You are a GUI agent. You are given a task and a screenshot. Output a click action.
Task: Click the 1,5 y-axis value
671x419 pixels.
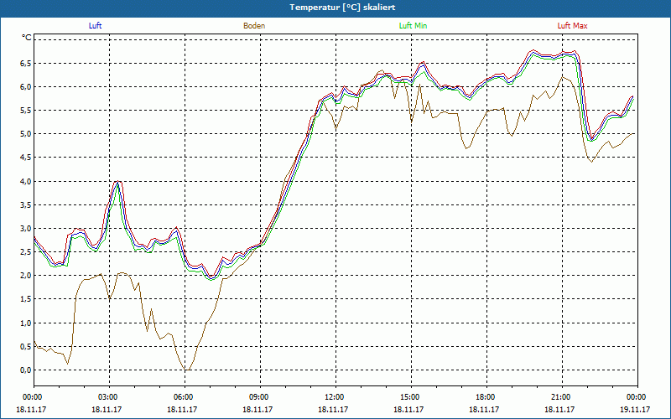tap(26, 299)
